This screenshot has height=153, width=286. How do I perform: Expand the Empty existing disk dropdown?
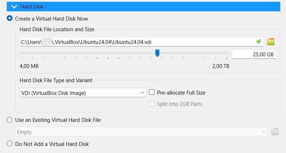[142, 132]
